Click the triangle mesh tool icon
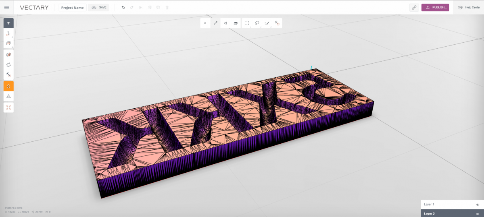484x217 pixels. 8,96
